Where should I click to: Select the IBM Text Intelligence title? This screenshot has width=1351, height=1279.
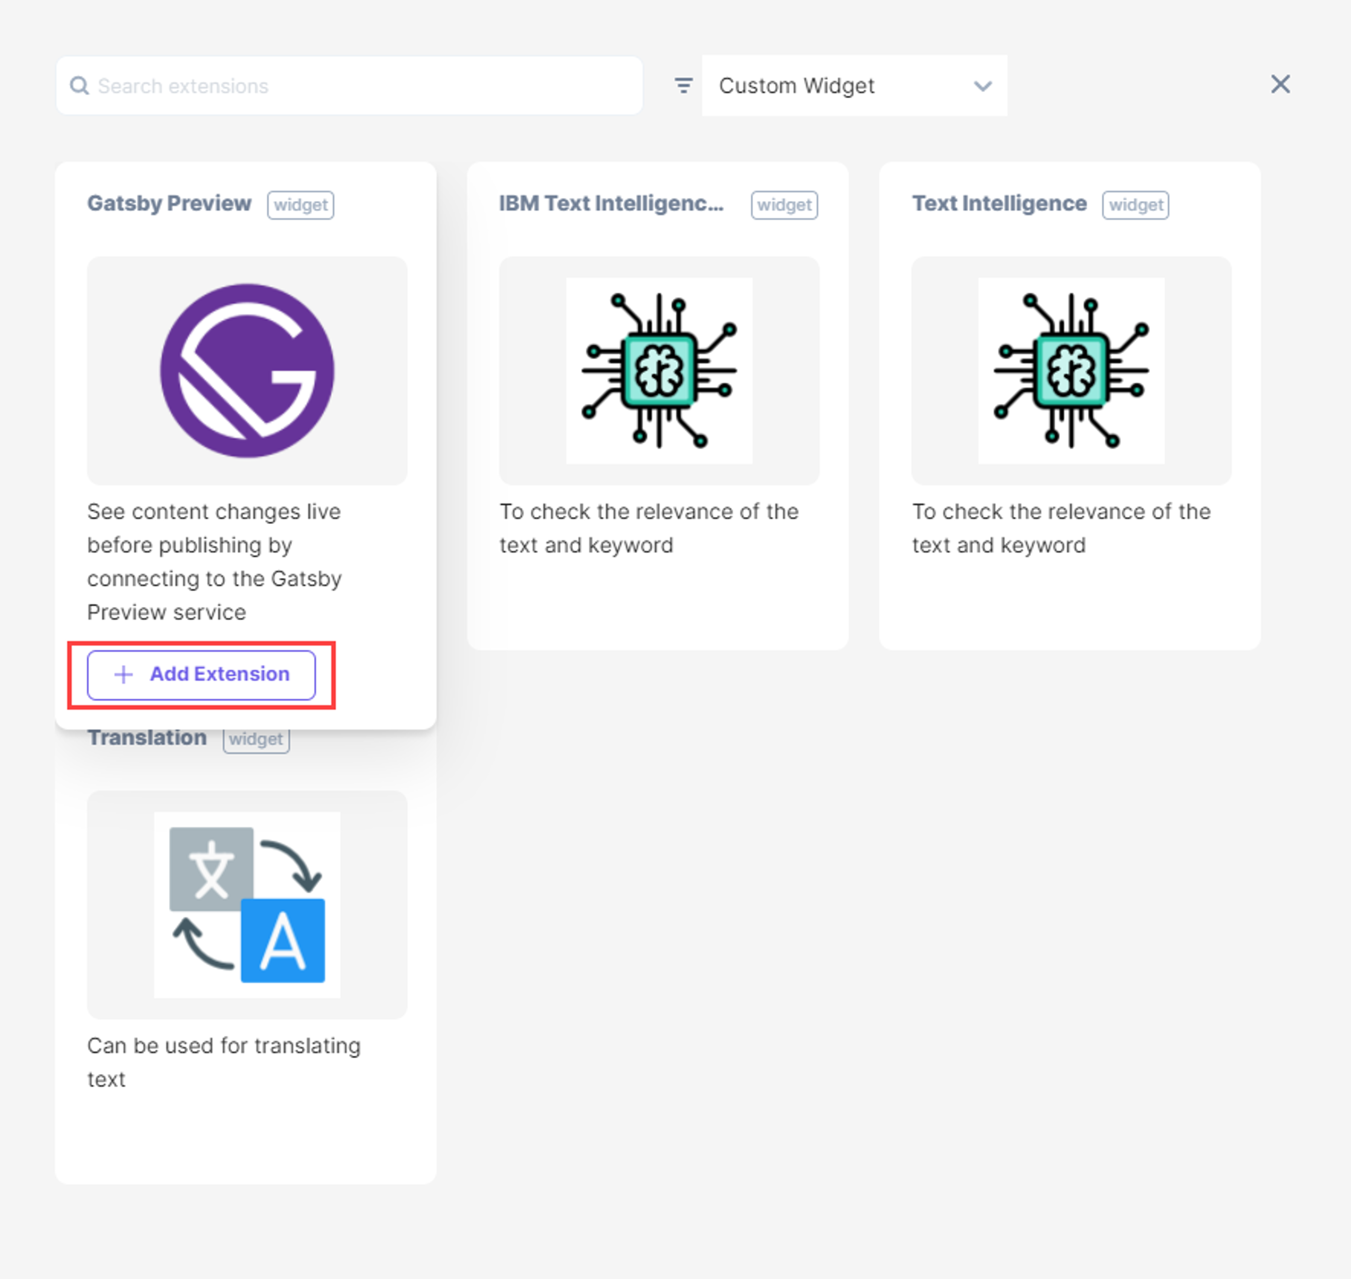click(611, 203)
